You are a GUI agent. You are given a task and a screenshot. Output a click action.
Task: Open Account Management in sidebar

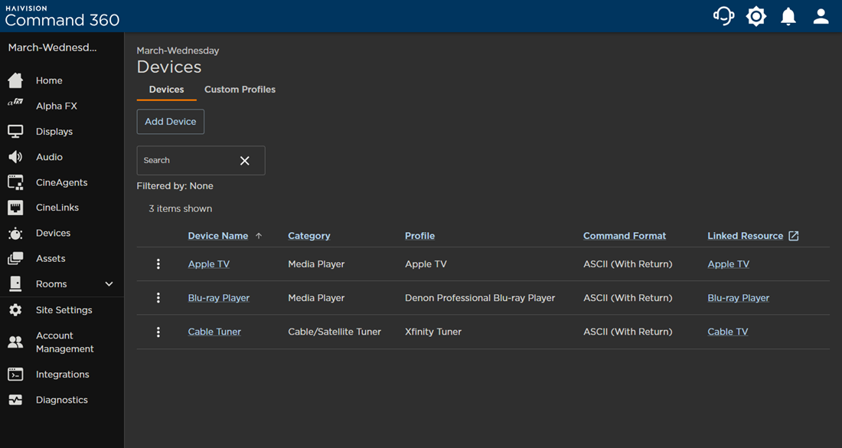click(x=64, y=342)
